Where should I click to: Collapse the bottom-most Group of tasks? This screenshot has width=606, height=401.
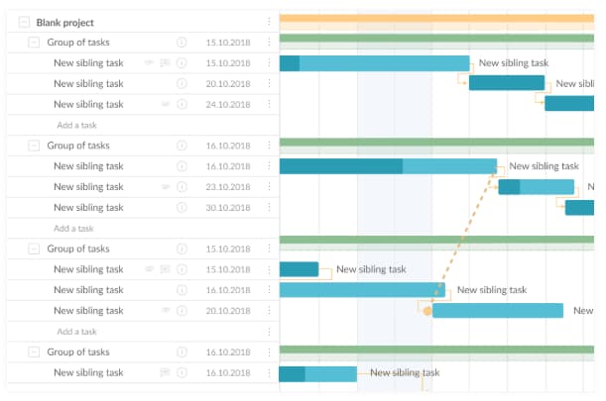(34, 352)
